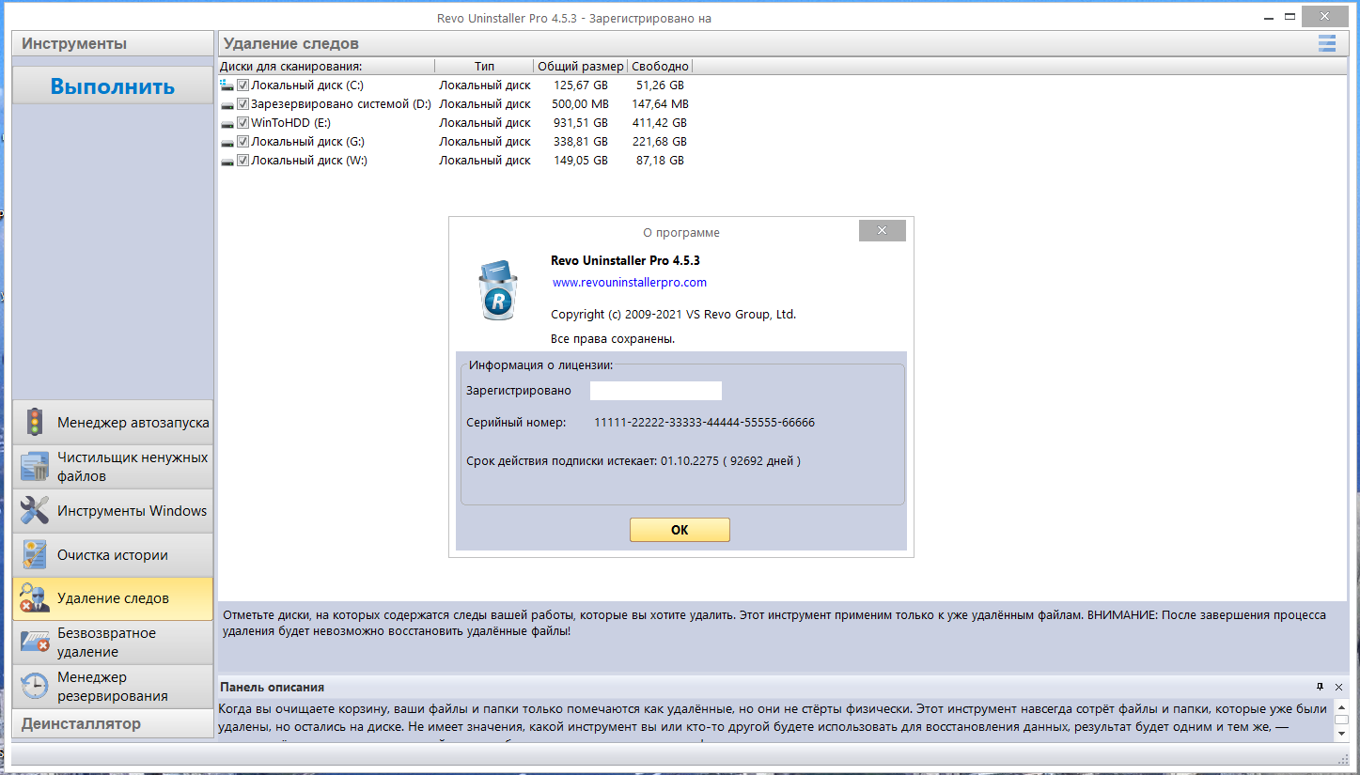
Task: Click description panel scrollbar up arrow
Action: pos(1339,707)
